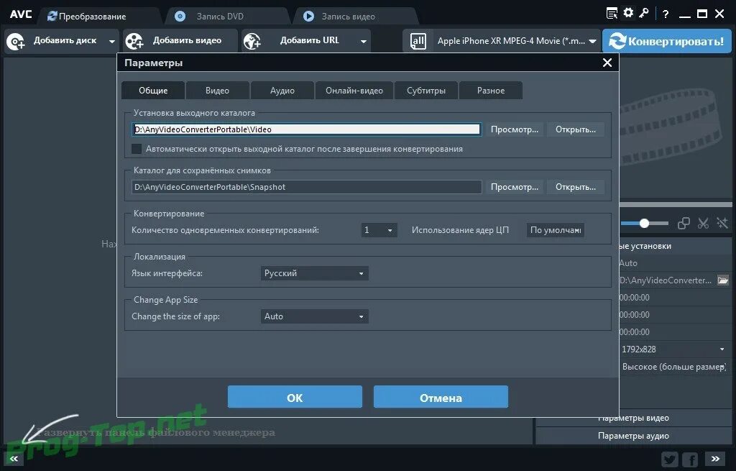Click the scissors clip icon
Image resolution: width=736 pixels, height=471 pixels.
coord(703,224)
